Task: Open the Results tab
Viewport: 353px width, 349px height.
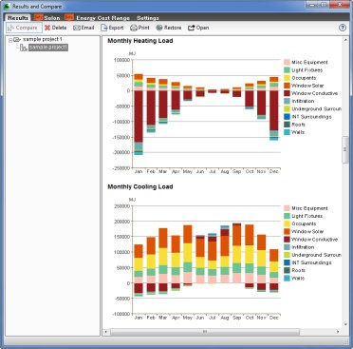Action: (x=18, y=18)
